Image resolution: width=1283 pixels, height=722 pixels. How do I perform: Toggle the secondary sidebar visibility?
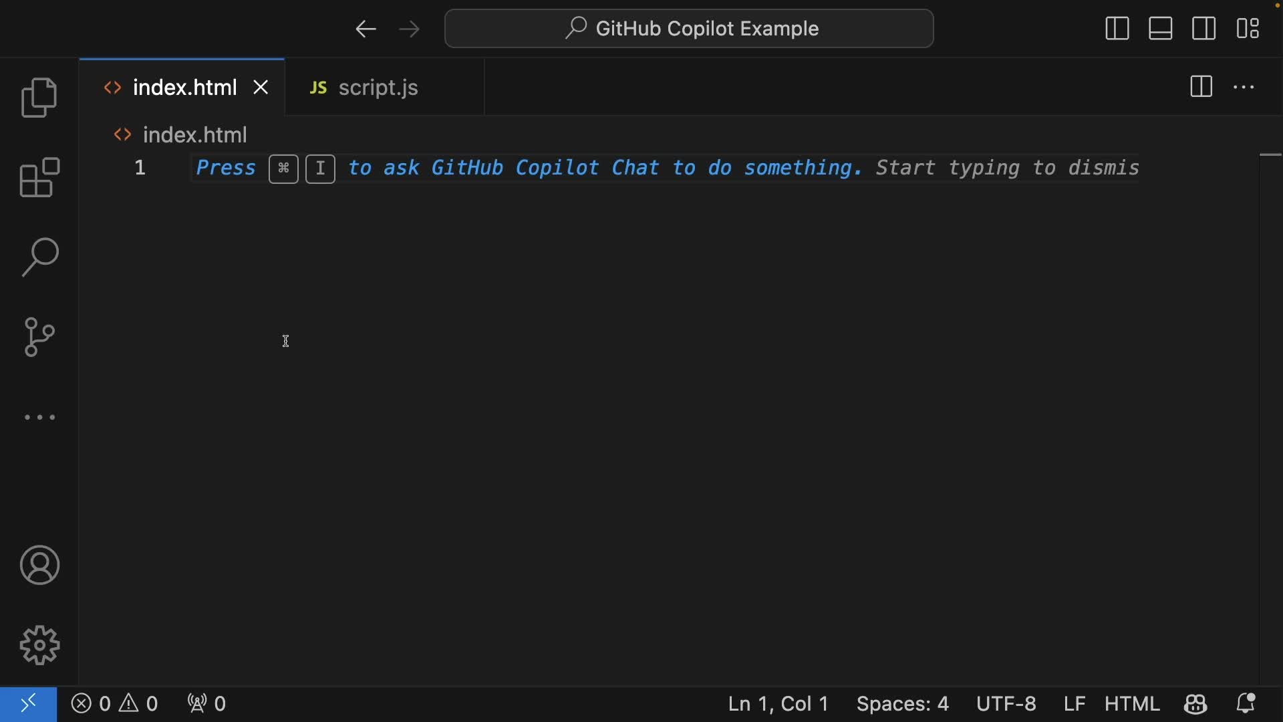coord(1203,28)
